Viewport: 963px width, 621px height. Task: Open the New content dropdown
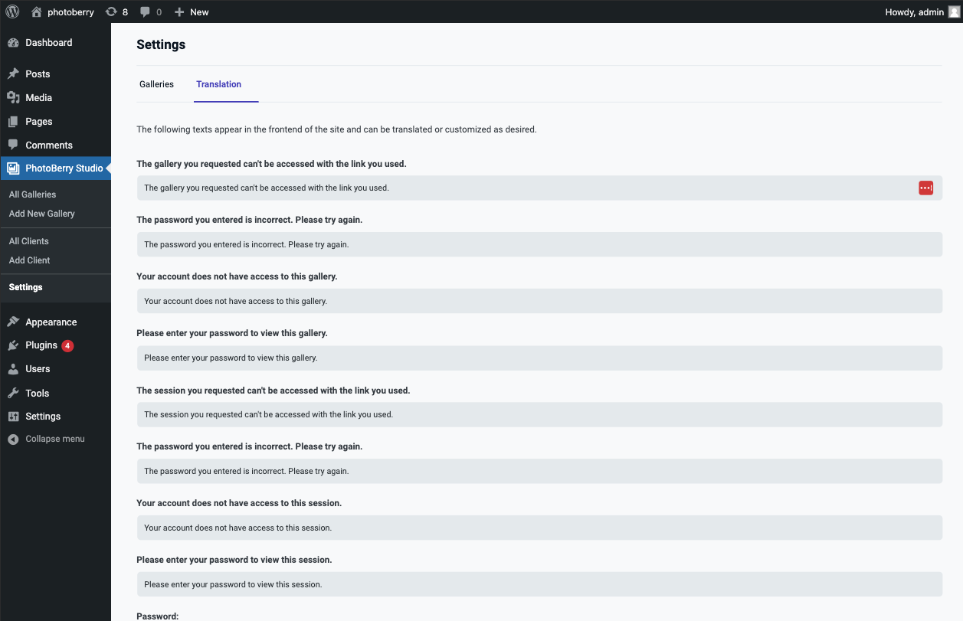pyautogui.click(x=192, y=11)
